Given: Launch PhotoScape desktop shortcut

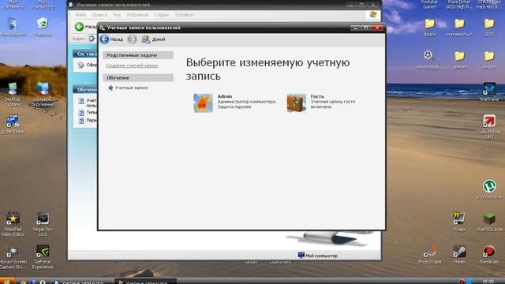Looking at the screenshot, I should 429,252.
